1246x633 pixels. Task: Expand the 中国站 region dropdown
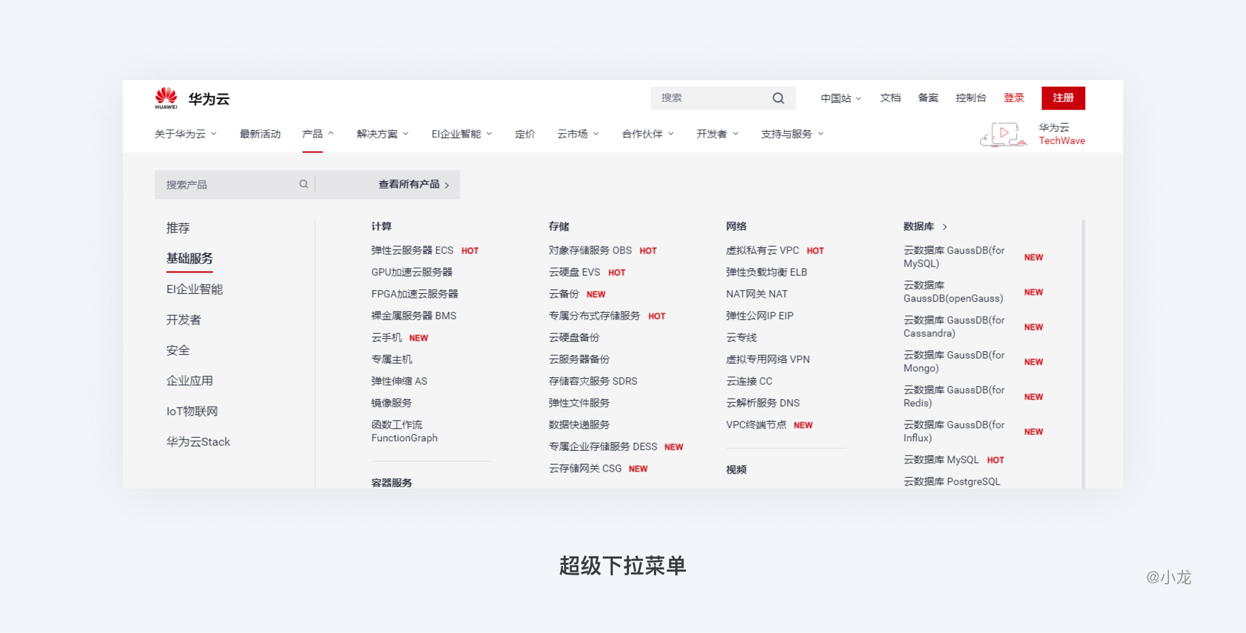841,98
